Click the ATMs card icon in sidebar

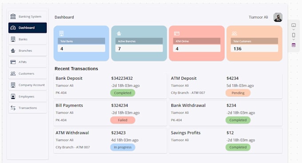pos(13,62)
